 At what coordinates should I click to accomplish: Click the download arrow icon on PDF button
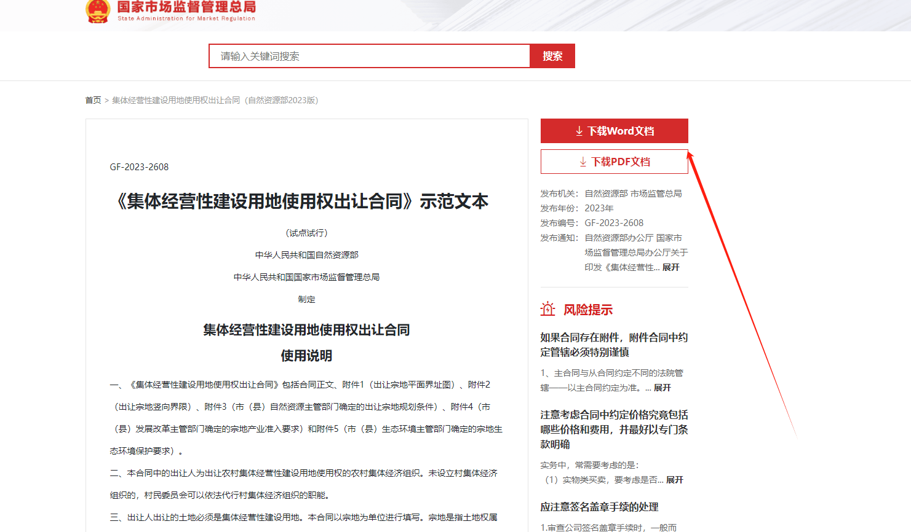click(x=583, y=162)
